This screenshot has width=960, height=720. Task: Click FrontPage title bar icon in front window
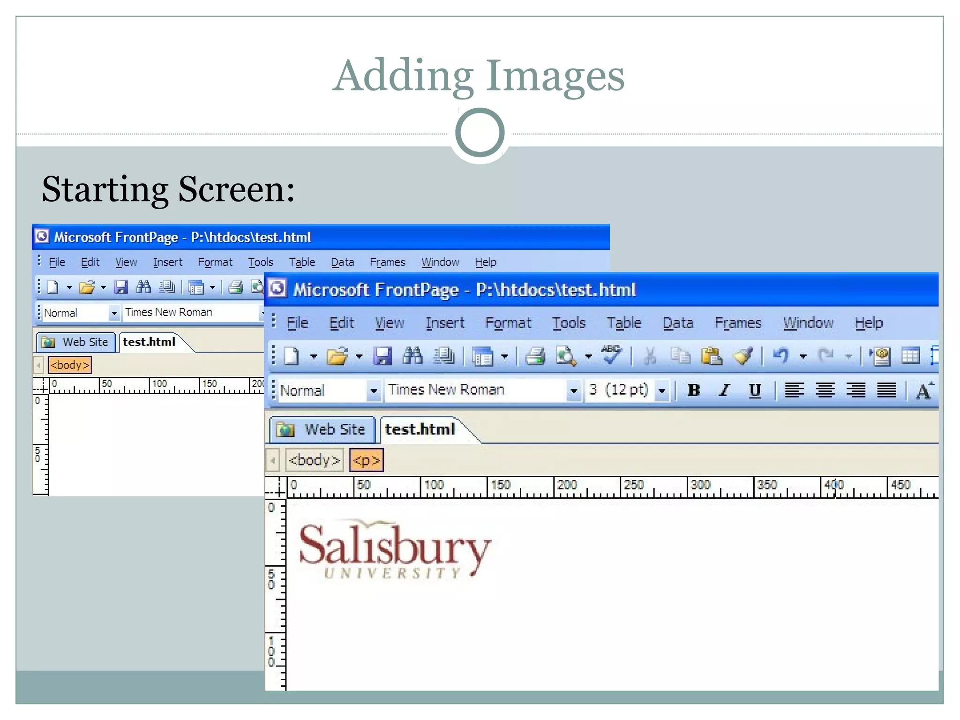[x=277, y=289]
